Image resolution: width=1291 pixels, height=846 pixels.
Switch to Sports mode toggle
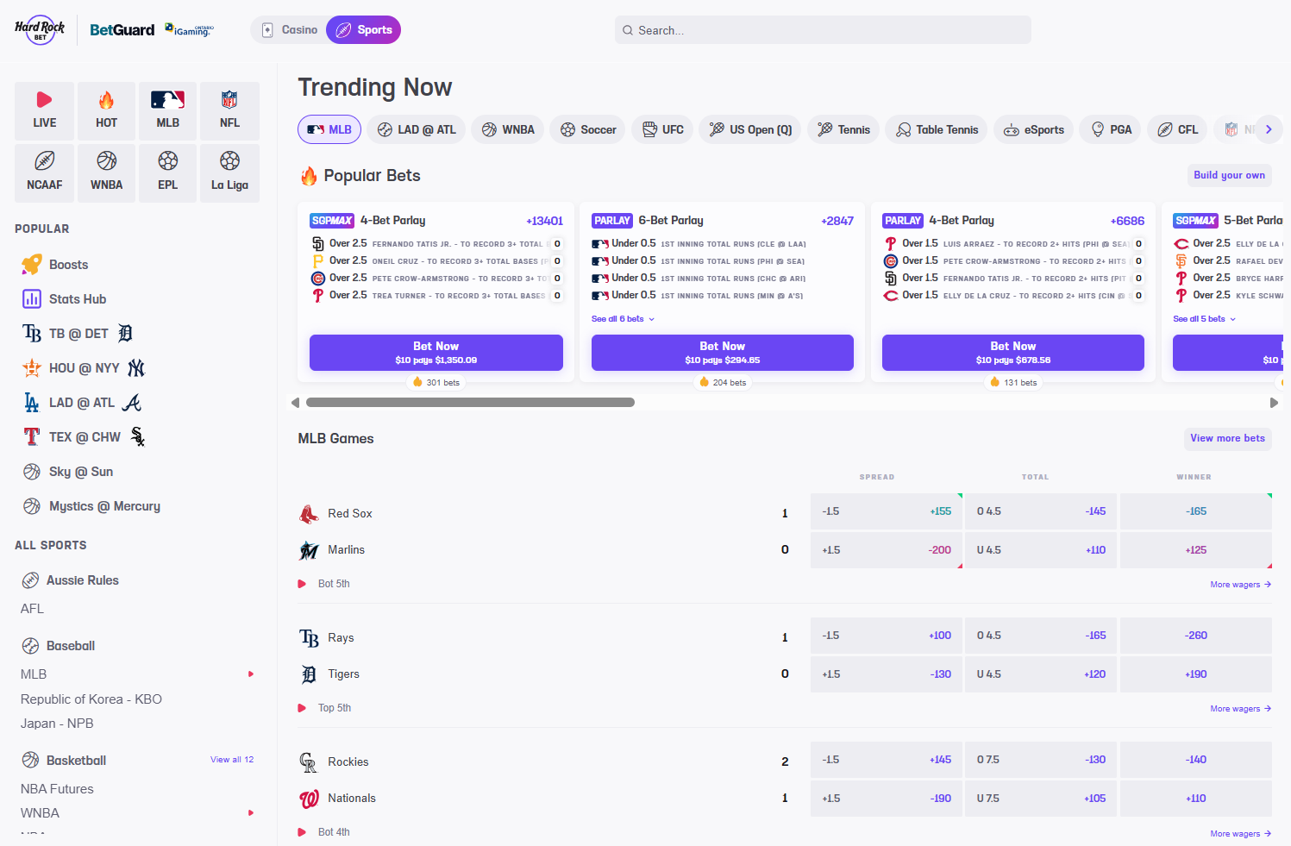[363, 30]
